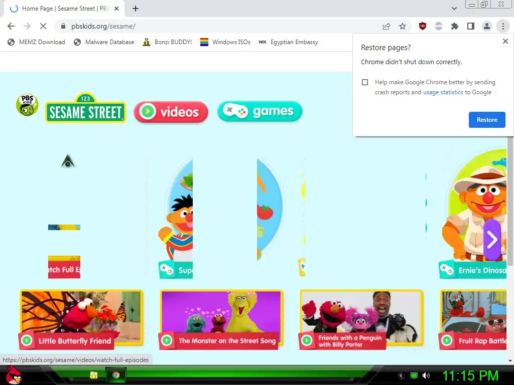514x385 pixels.
Task: Click the 11:15 PM clock
Action: pos(470,375)
